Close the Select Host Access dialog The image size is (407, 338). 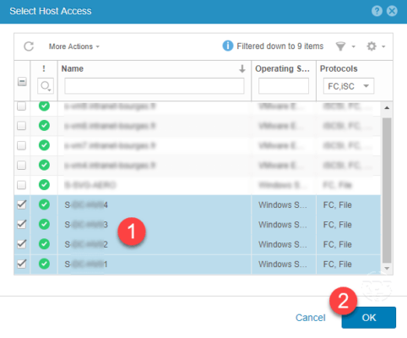pyautogui.click(x=392, y=11)
